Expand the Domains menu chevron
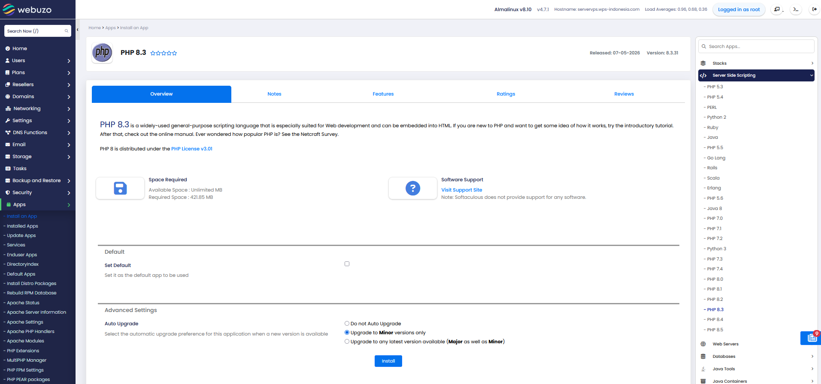 [69, 97]
